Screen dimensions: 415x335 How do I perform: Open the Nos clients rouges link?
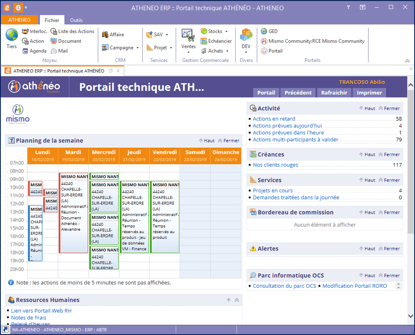275,165
